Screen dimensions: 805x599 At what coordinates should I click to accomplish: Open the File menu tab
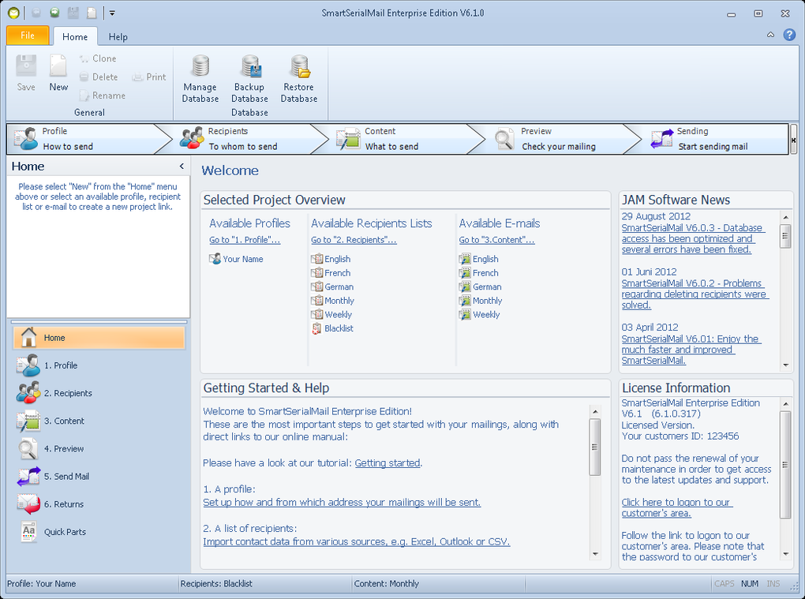click(28, 36)
